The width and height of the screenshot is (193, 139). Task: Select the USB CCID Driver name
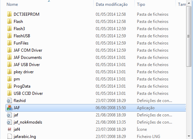coord(28,93)
